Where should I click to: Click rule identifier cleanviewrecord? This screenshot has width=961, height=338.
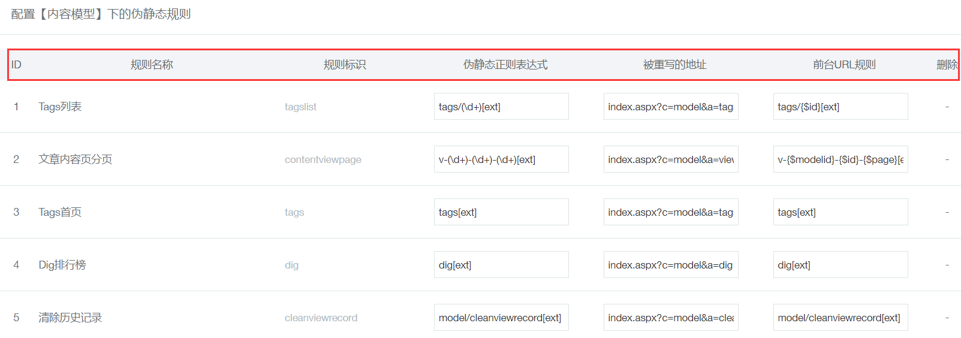[x=321, y=318]
